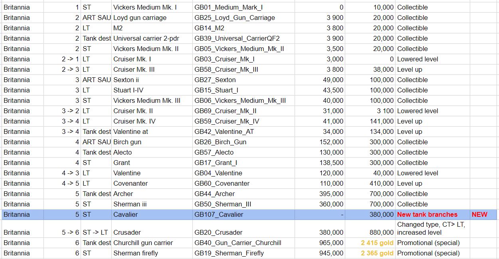Select the Vickers Medium Mk. I cell
The image size is (499, 259).
tap(152, 7)
